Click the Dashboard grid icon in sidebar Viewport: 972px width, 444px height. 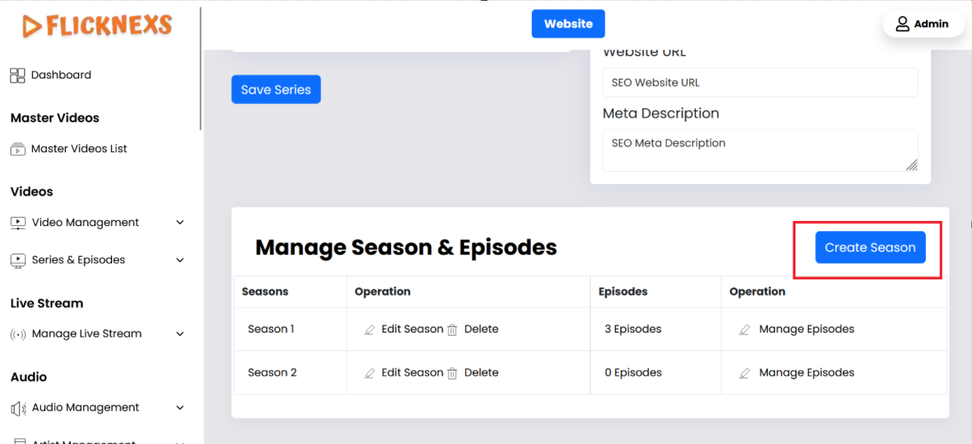coord(18,75)
